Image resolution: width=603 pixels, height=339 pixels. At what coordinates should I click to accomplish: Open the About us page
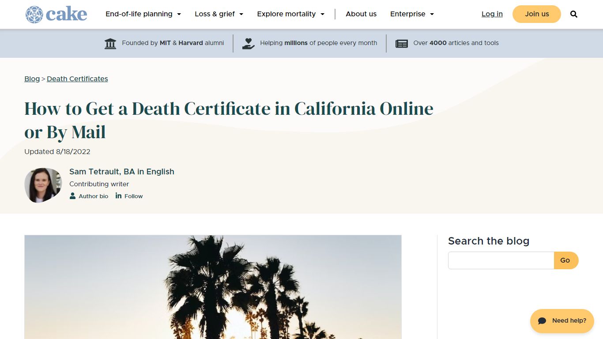click(x=361, y=14)
